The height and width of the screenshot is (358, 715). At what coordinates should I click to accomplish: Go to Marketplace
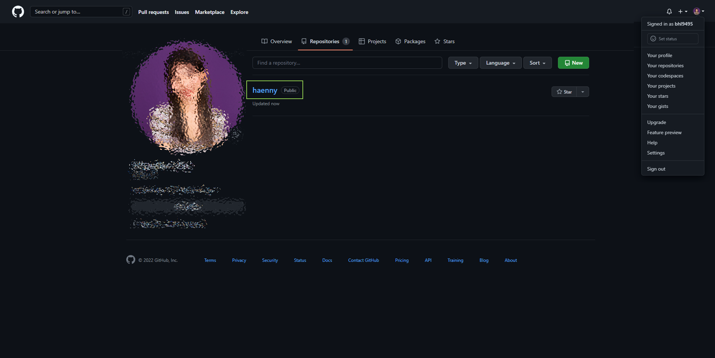[209, 12]
